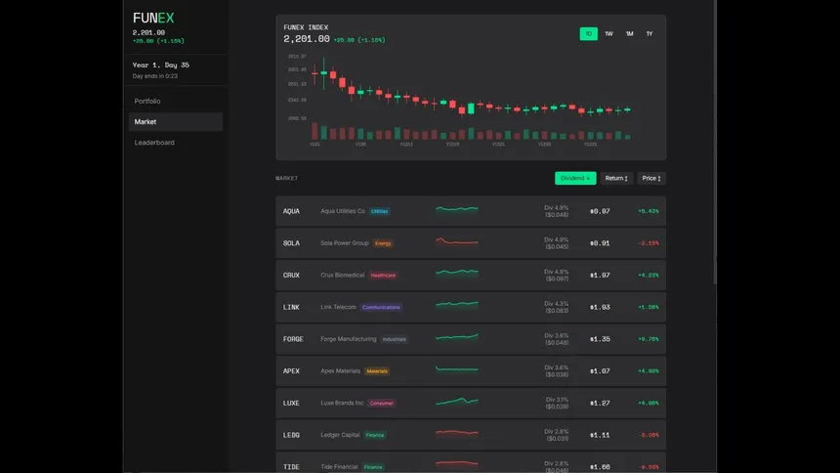
Task: Click the Healthcare sector tag
Action: (383, 276)
